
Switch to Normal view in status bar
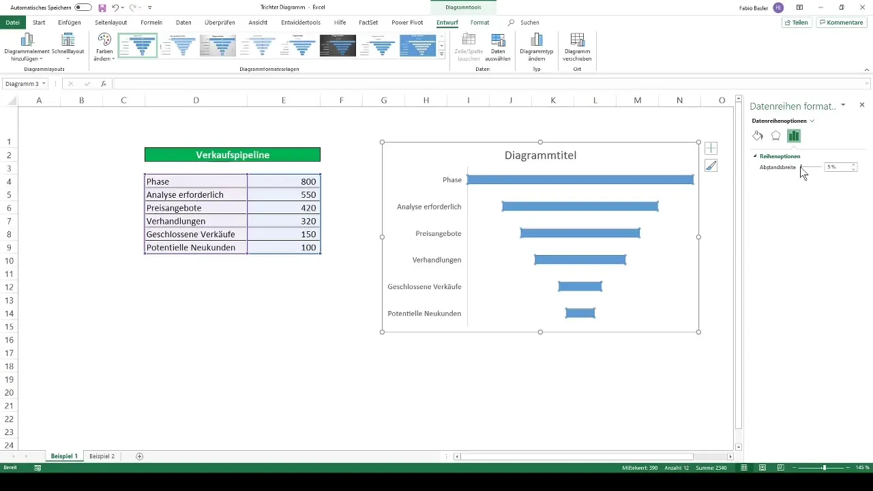(744, 468)
